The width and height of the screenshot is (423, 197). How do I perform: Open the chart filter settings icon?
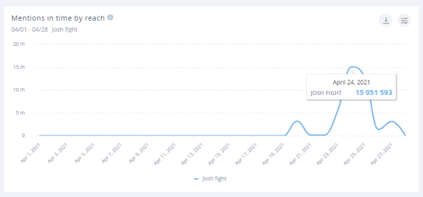tap(404, 21)
